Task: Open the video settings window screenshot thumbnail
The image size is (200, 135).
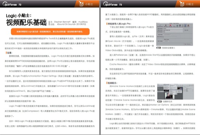Action: [x=175, y=34]
